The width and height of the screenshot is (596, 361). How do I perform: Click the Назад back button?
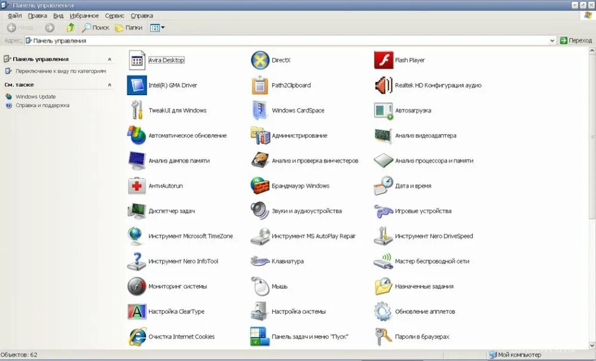pyautogui.click(x=20, y=28)
